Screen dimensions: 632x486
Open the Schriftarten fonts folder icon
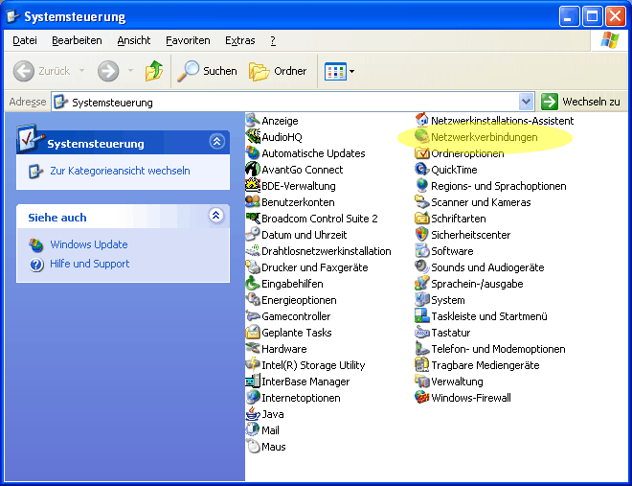[422, 219]
